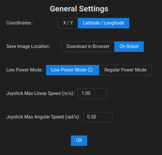The width and height of the screenshot is (162, 155).
Task: Click the Low Power Mode info icon
Action: coord(90,70)
